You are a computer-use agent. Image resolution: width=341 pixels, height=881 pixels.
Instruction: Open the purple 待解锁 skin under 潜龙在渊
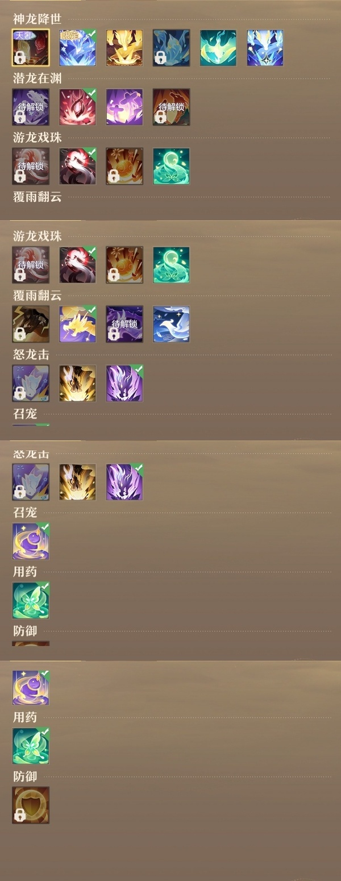click(31, 107)
